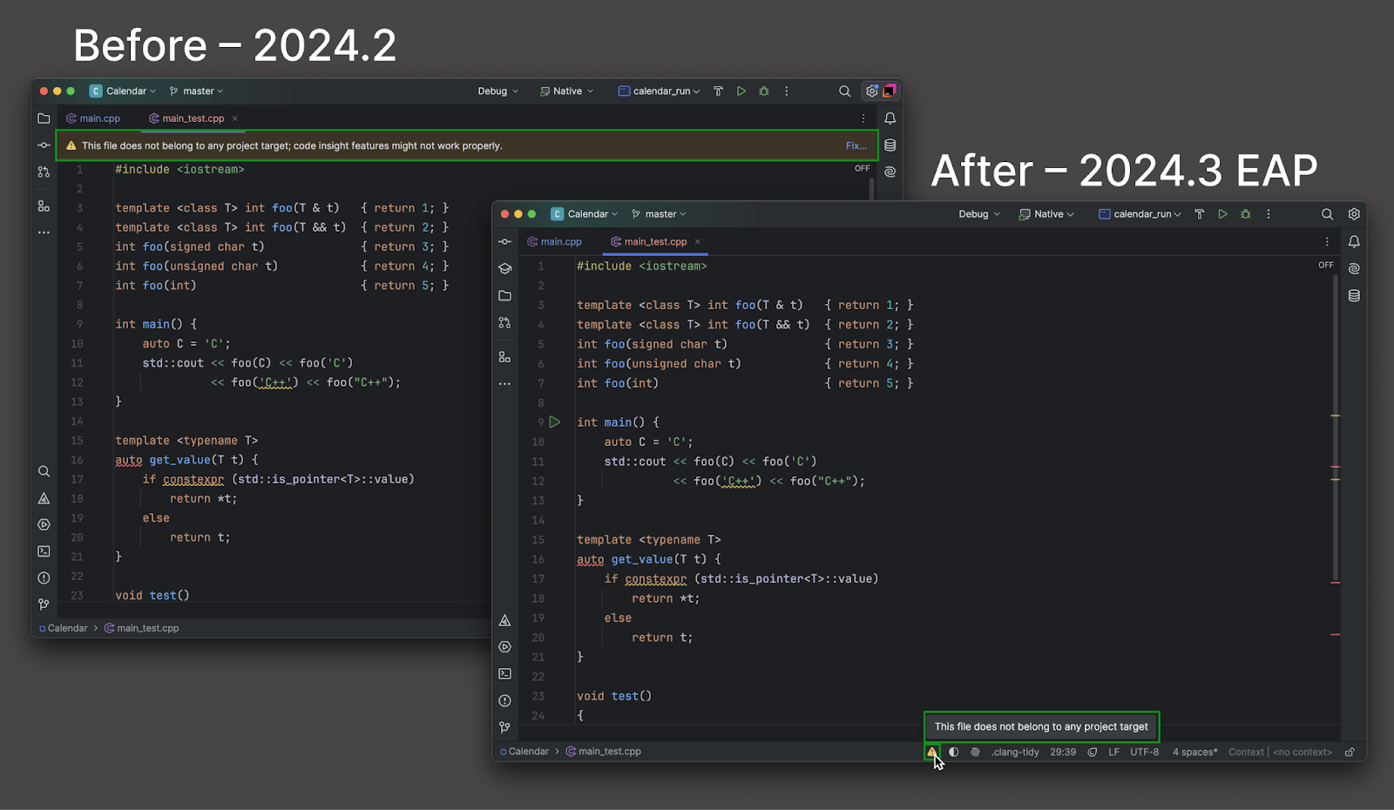The image size is (1394, 810).
Task: Open Learn graduation cap tool in After window
Action: coord(504,268)
